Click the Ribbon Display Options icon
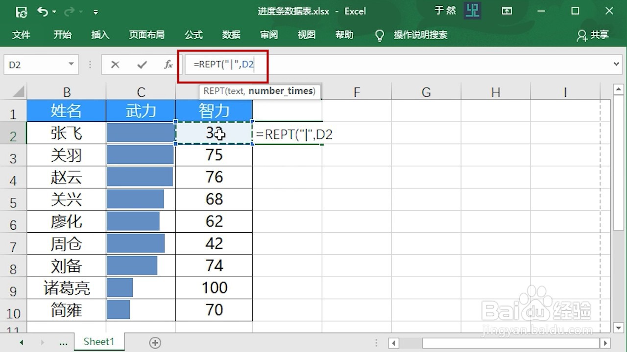Screen dimensions: 627x352 [507, 11]
